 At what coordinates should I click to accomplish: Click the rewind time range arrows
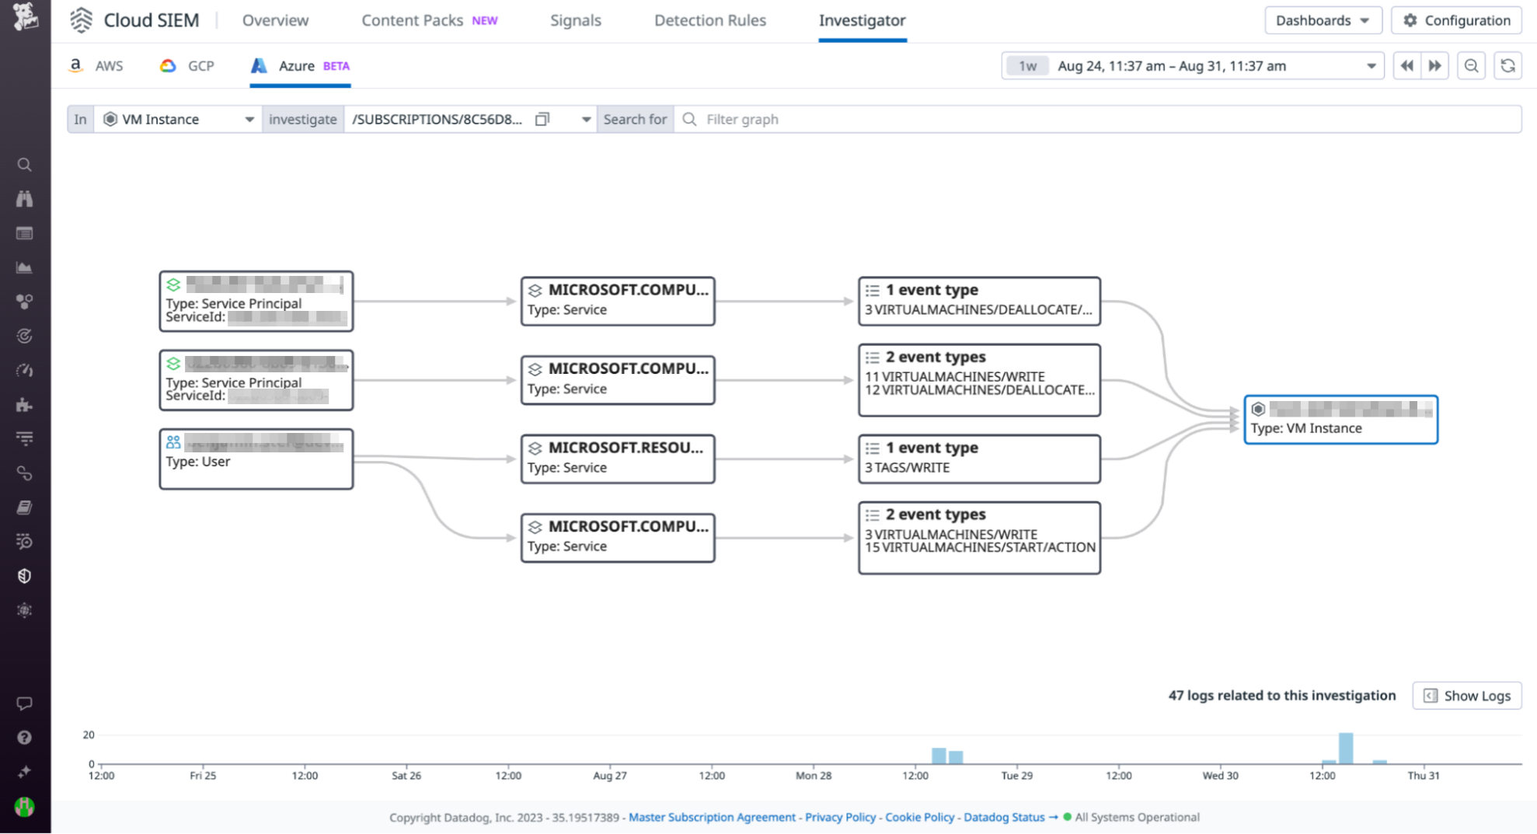1406,65
